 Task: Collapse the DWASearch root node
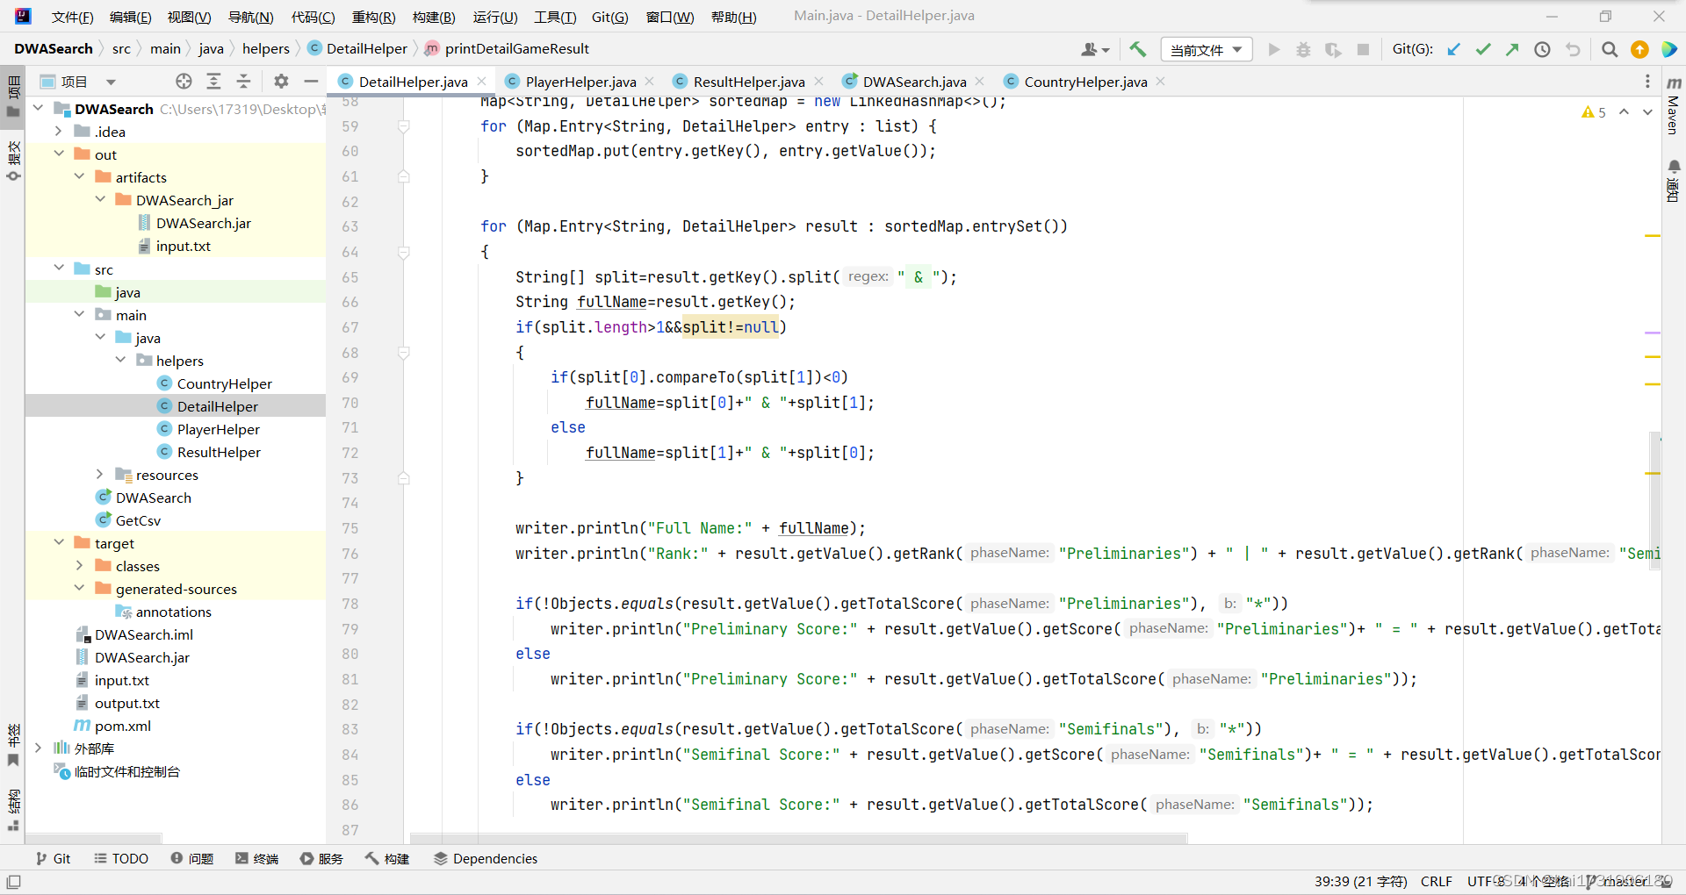tap(39, 108)
